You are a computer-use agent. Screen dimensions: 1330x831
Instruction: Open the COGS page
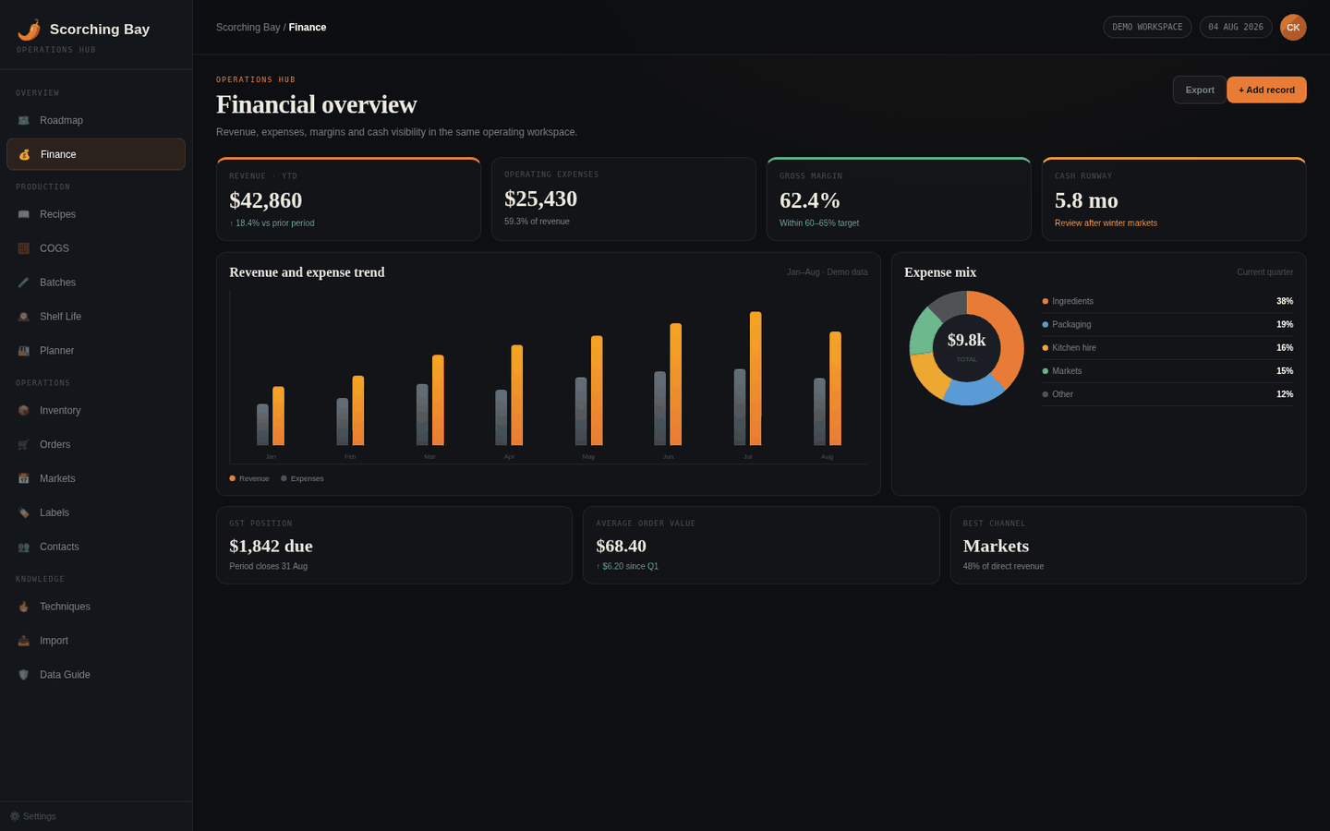coord(96,248)
